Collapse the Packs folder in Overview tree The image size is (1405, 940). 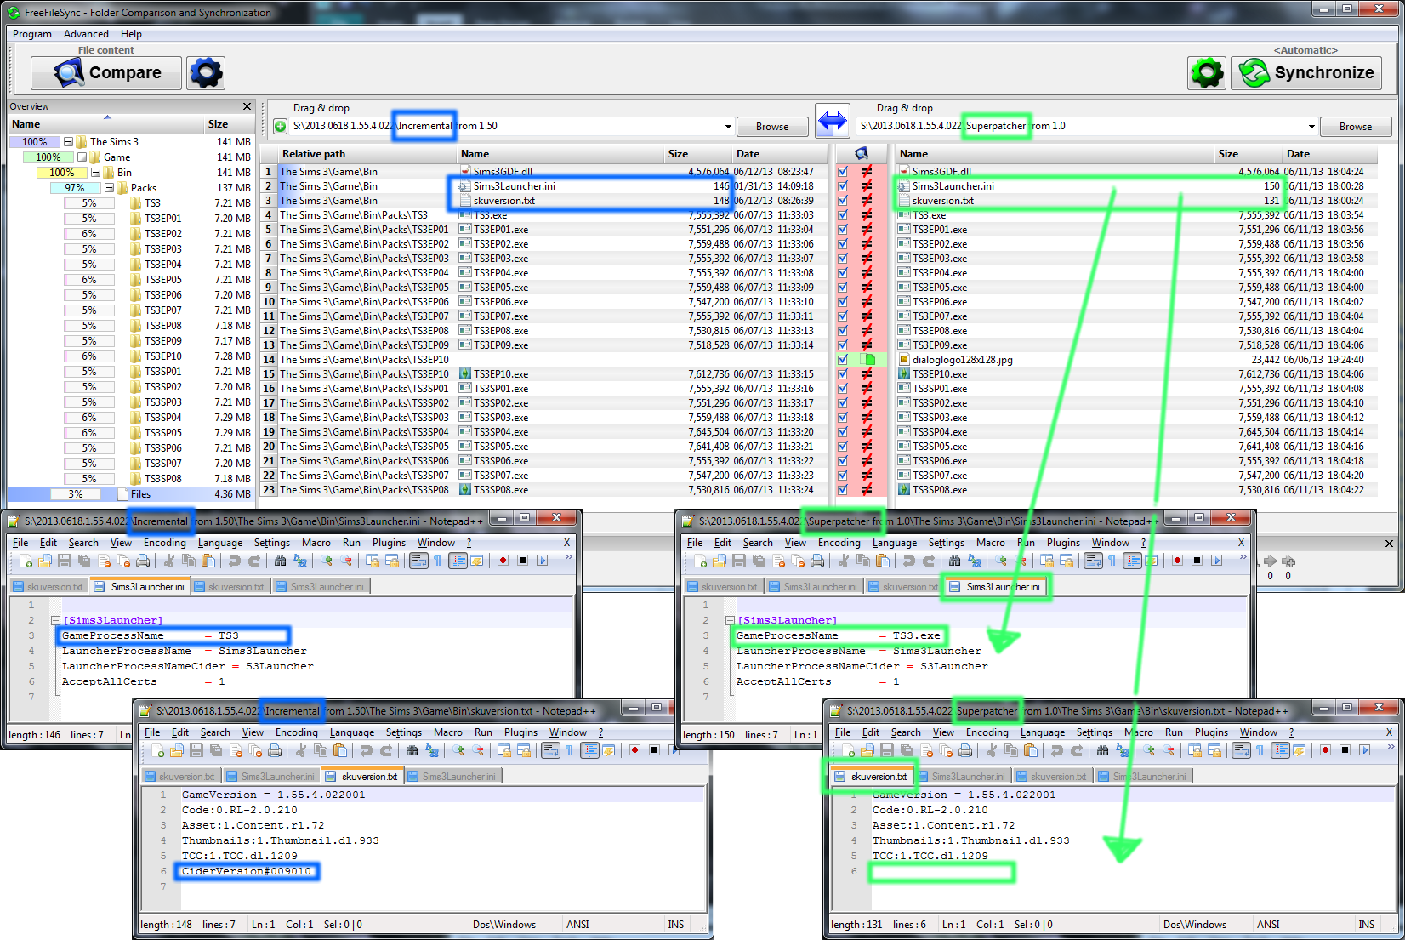pyautogui.click(x=122, y=188)
